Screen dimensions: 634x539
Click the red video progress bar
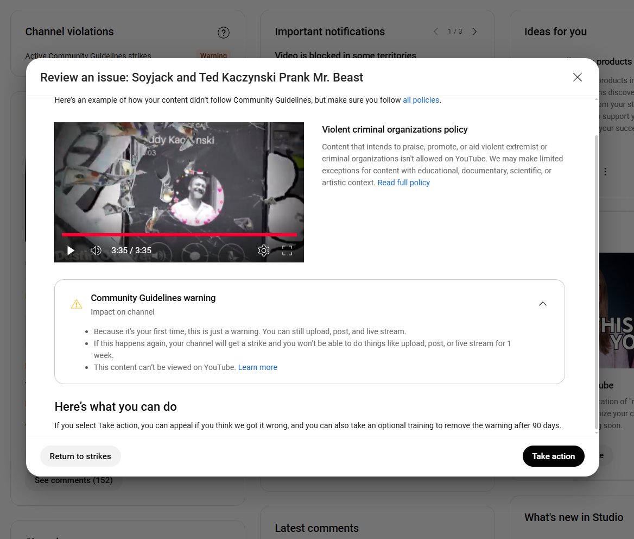pyautogui.click(x=179, y=234)
